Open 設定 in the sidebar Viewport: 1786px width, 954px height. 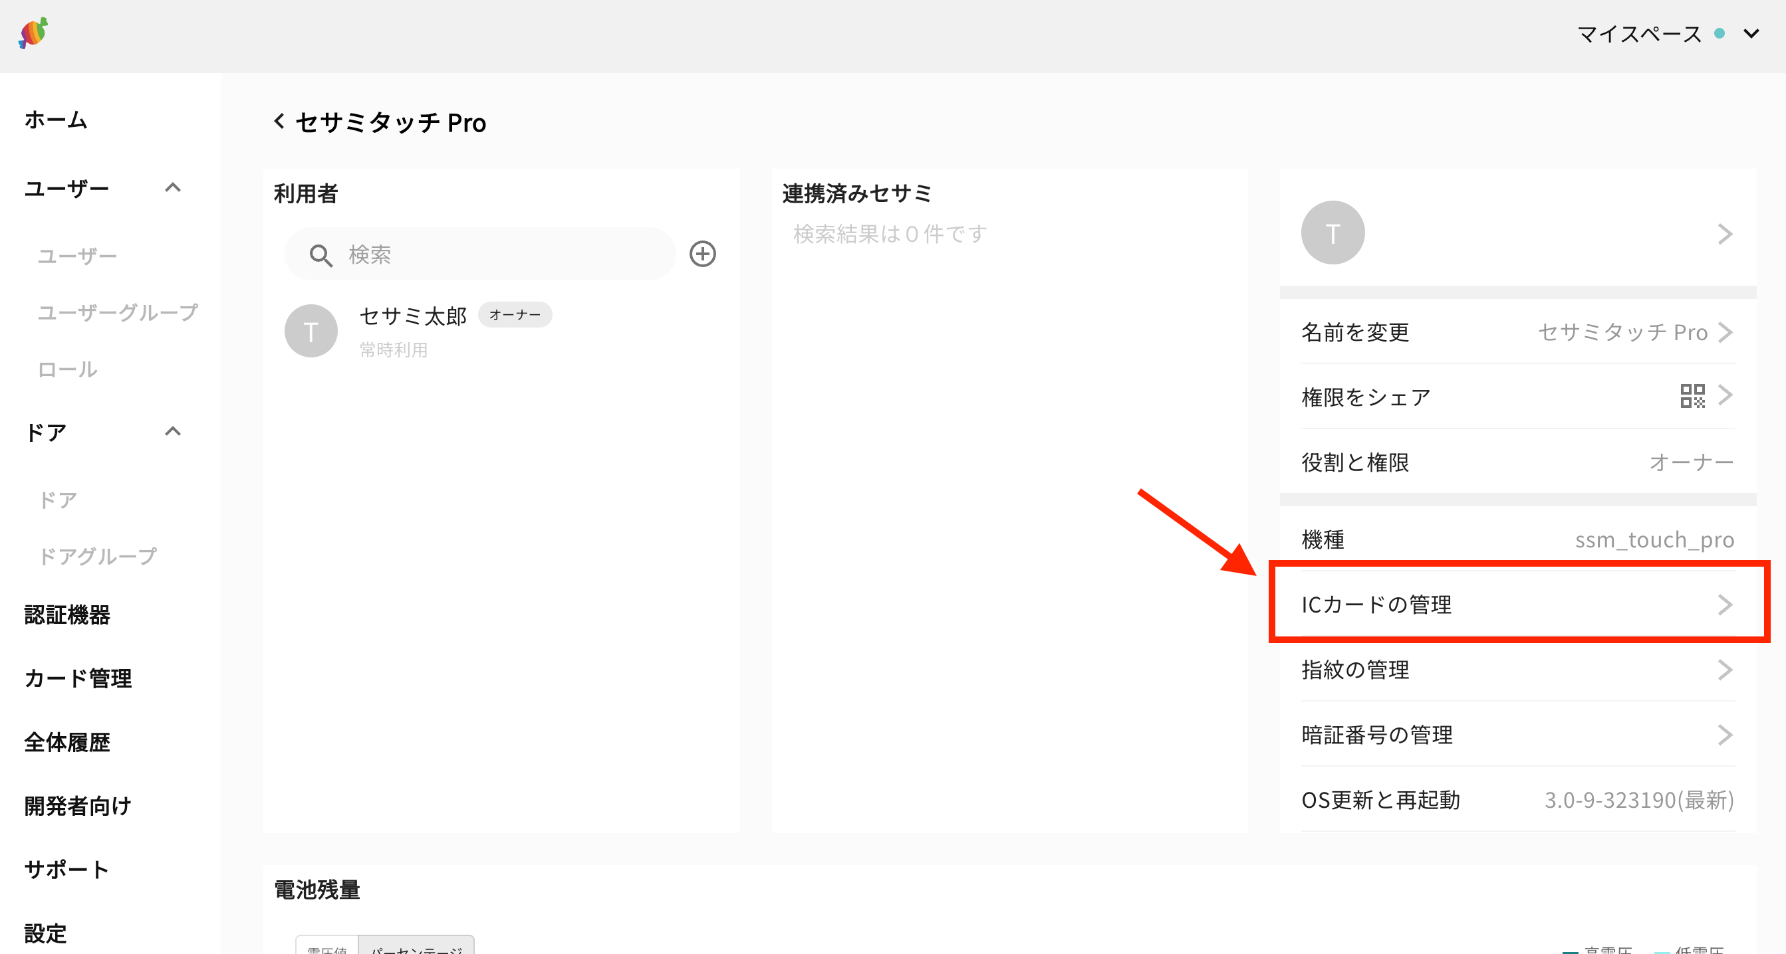pos(46,933)
